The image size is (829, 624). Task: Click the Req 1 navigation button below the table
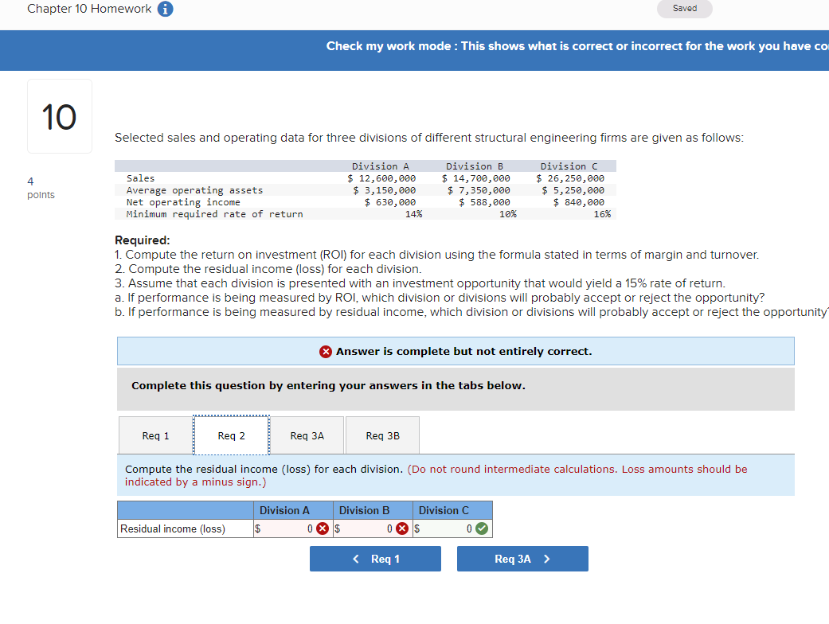coord(375,558)
